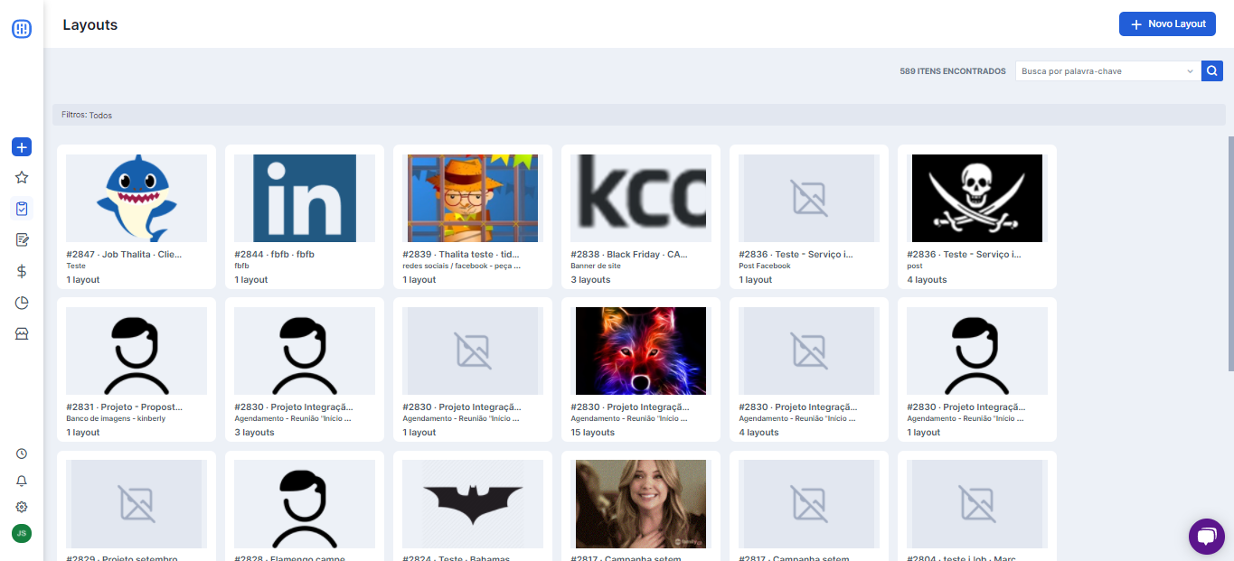
Task: Open the #2817 smiling woman thumbnail
Action: [641, 503]
